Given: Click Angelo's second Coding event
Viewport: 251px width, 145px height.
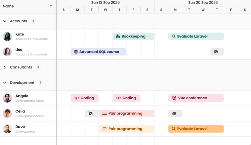Looking at the screenshot, I should point(126,98).
